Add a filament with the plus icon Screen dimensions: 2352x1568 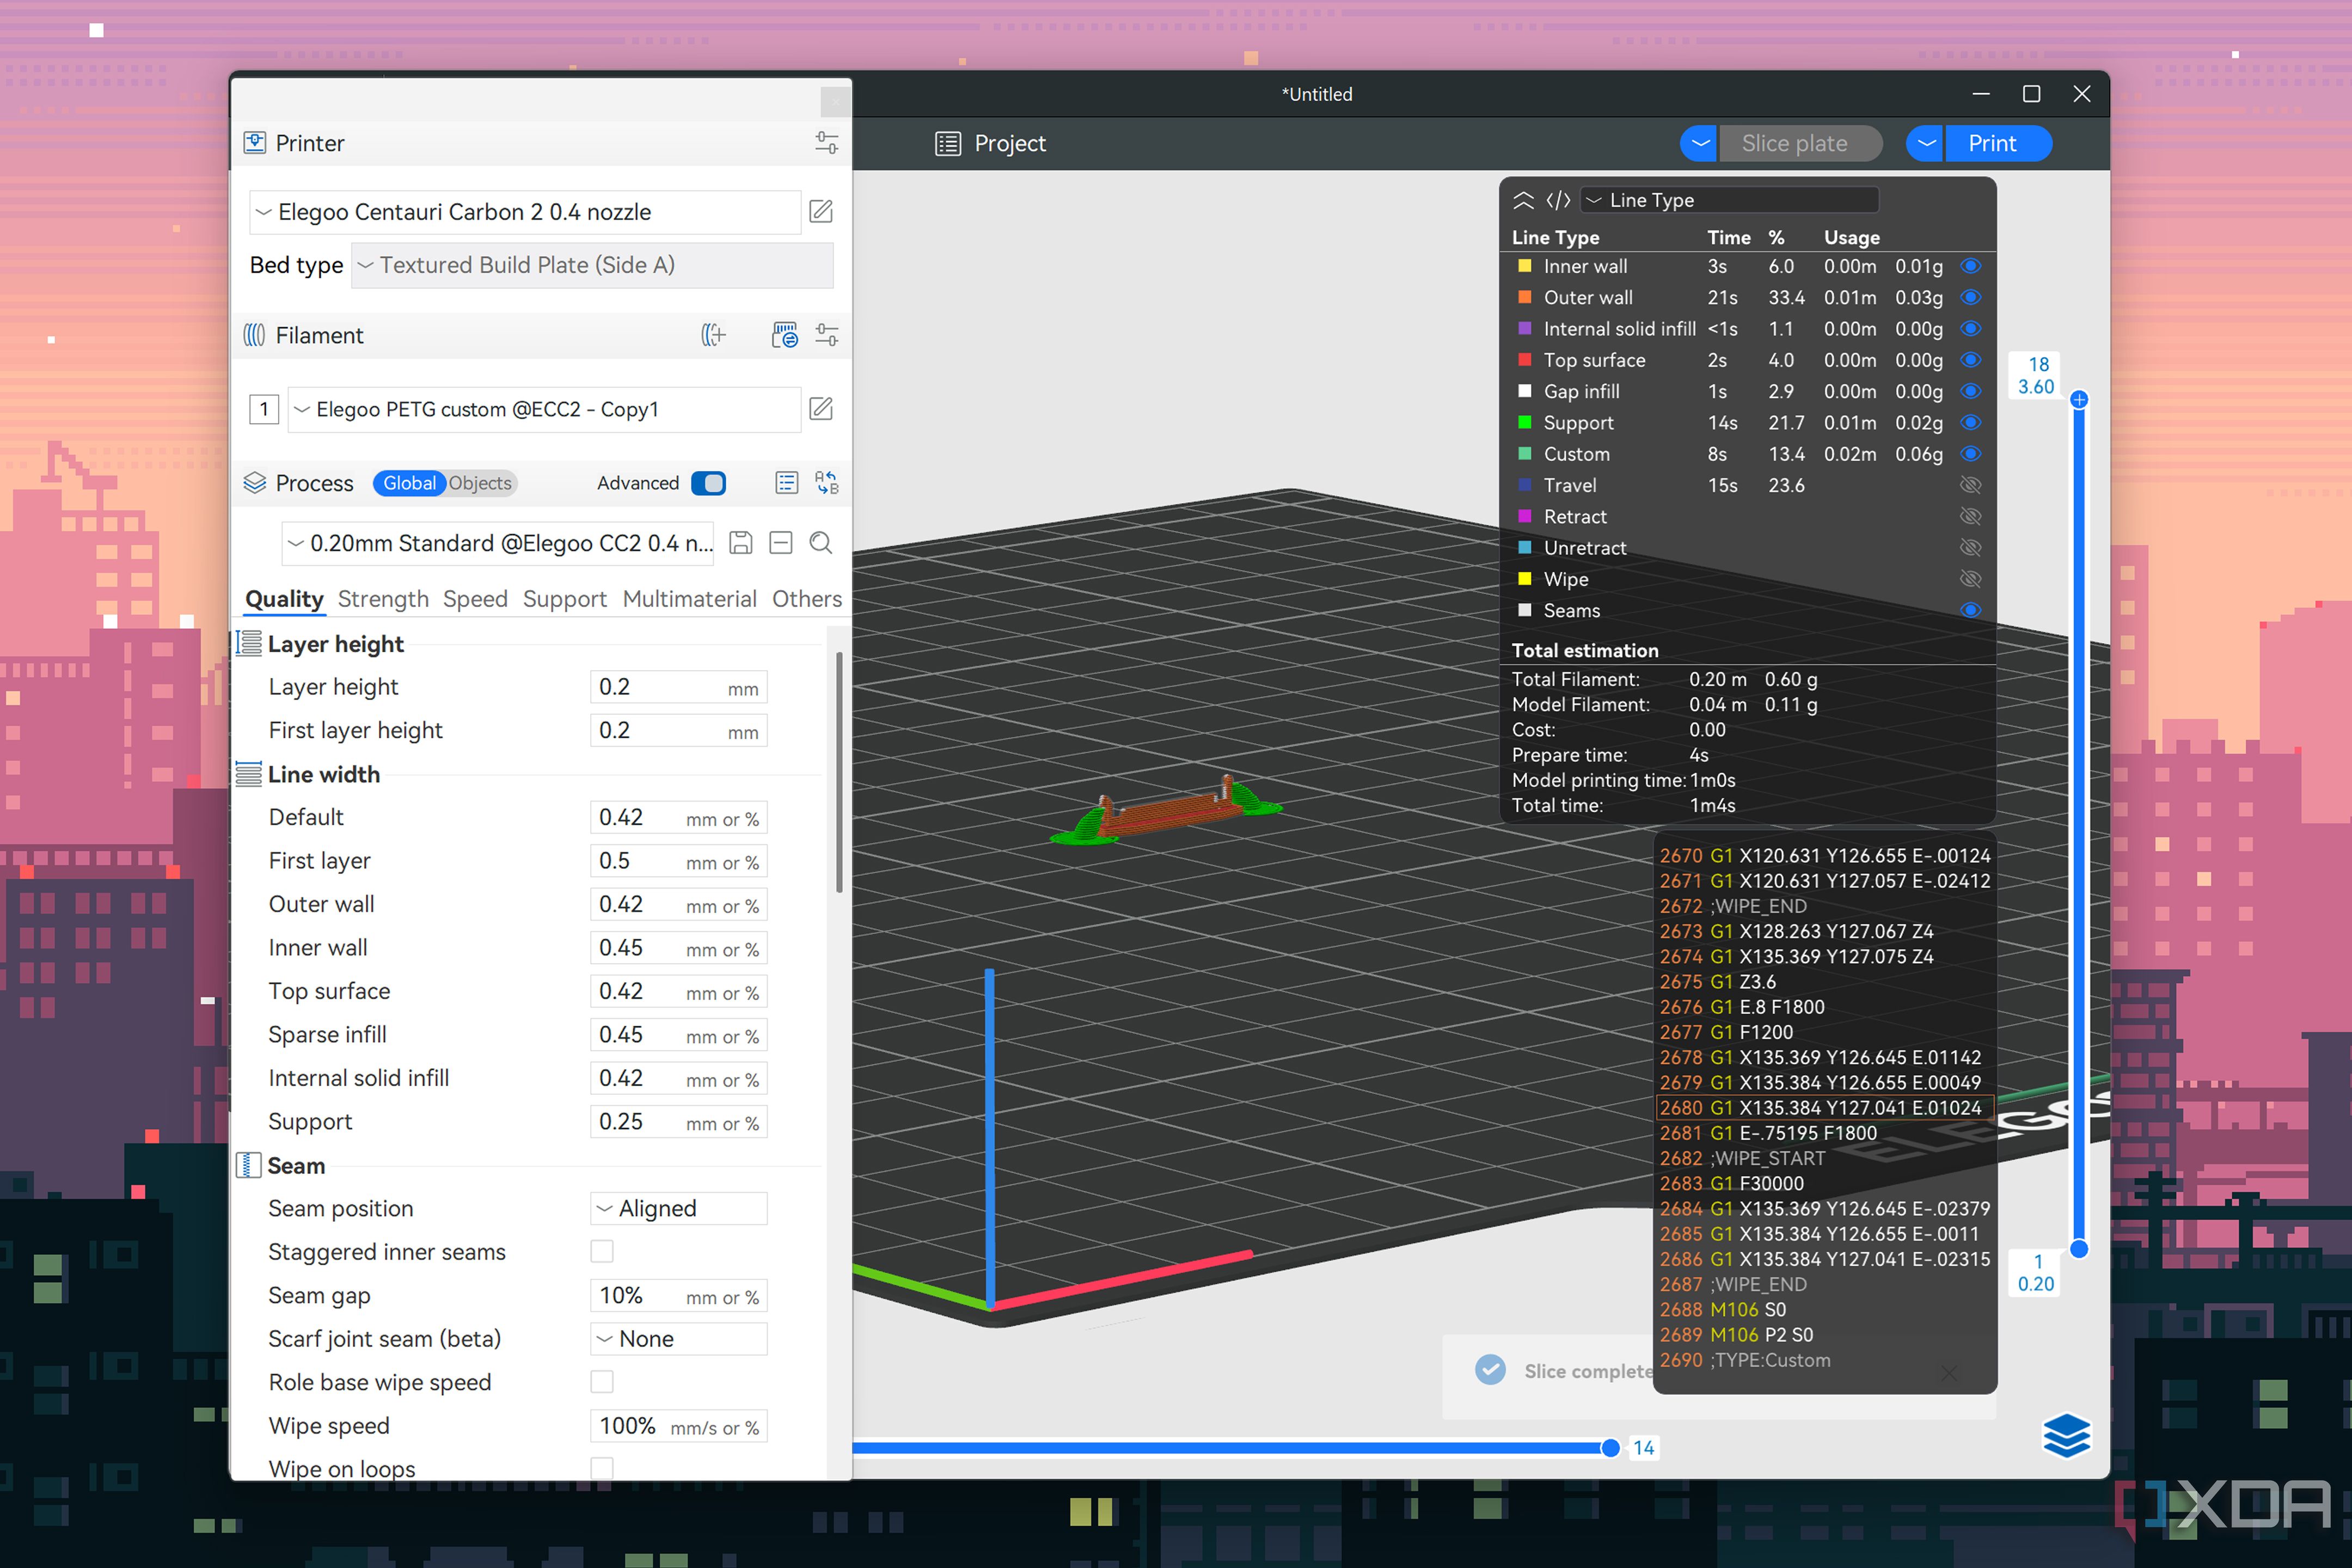click(x=713, y=335)
